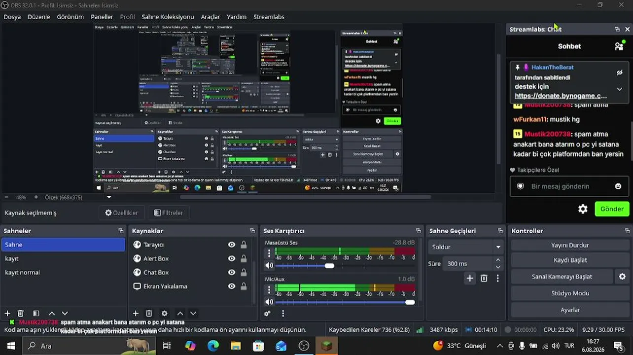The height and width of the screenshot is (355, 633).
Task: Open the Windows Start menu
Action: point(11,346)
